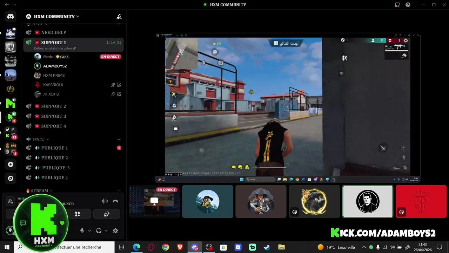Open the French flag server icon
The width and height of the screenshot is (449, 253).
11,75
